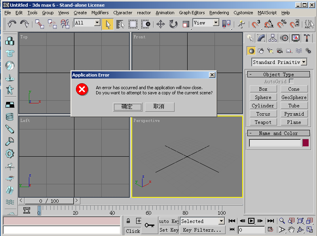Choose the Select Object arrow tool
The height and width of the screenshot is (236, 317).
click(x=108, y=24)
